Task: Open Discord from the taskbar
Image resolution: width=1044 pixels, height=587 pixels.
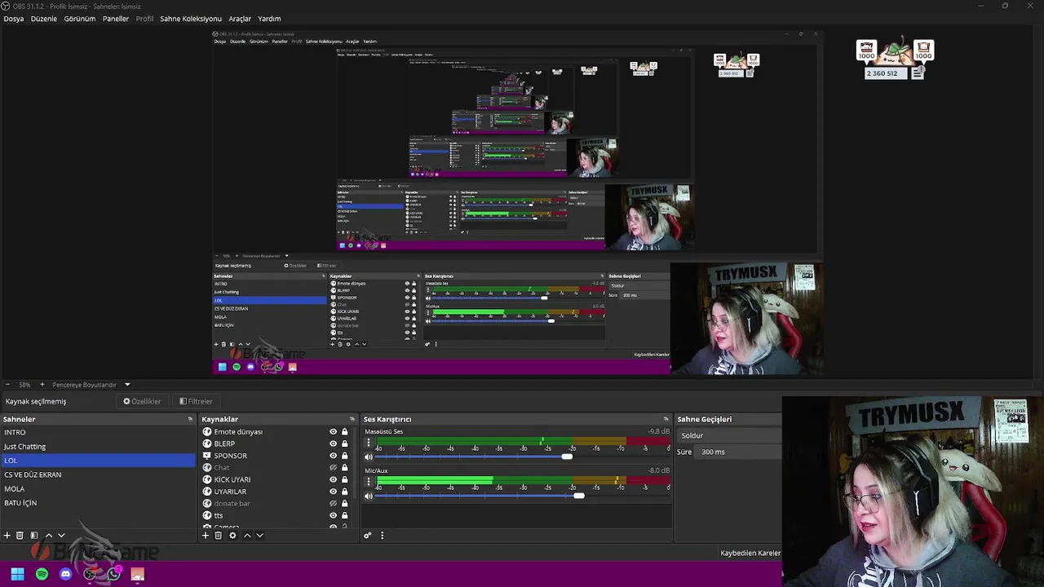Action: coord(66,575)
